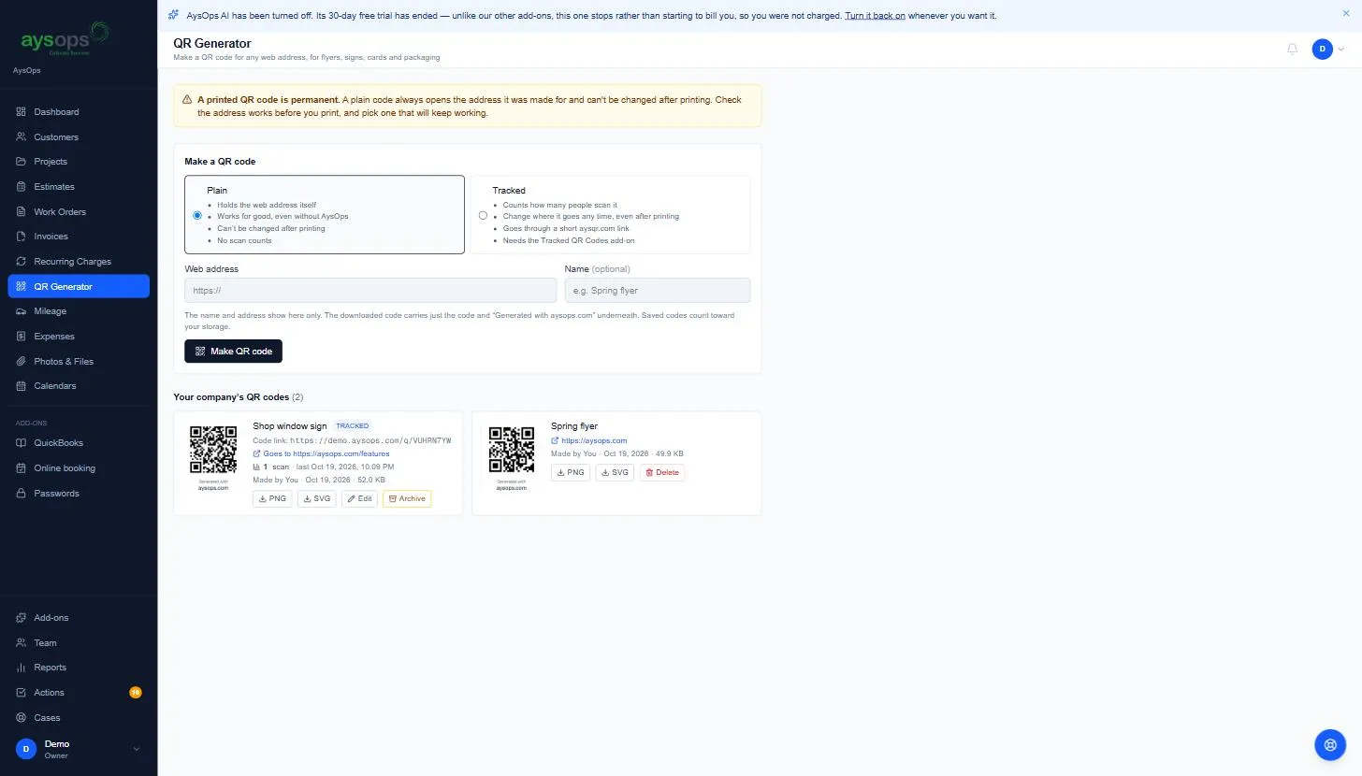Viewport: 1362px width, 776px height.
Task: Download Shop window sign as SVG
Action: point(316,499)
